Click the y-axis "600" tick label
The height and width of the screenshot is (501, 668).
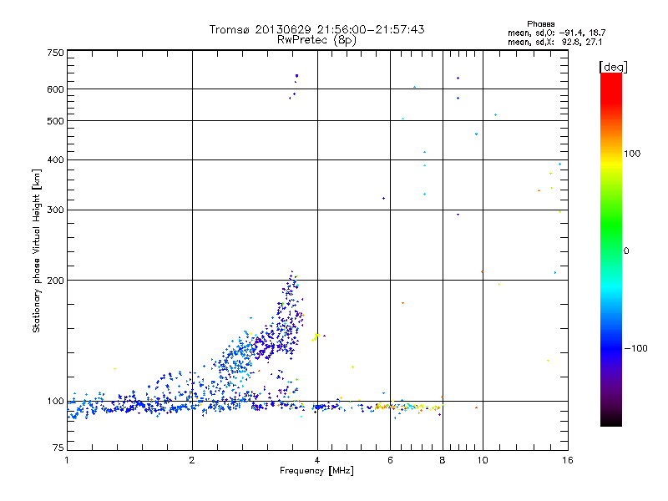[x=56, y=89]
